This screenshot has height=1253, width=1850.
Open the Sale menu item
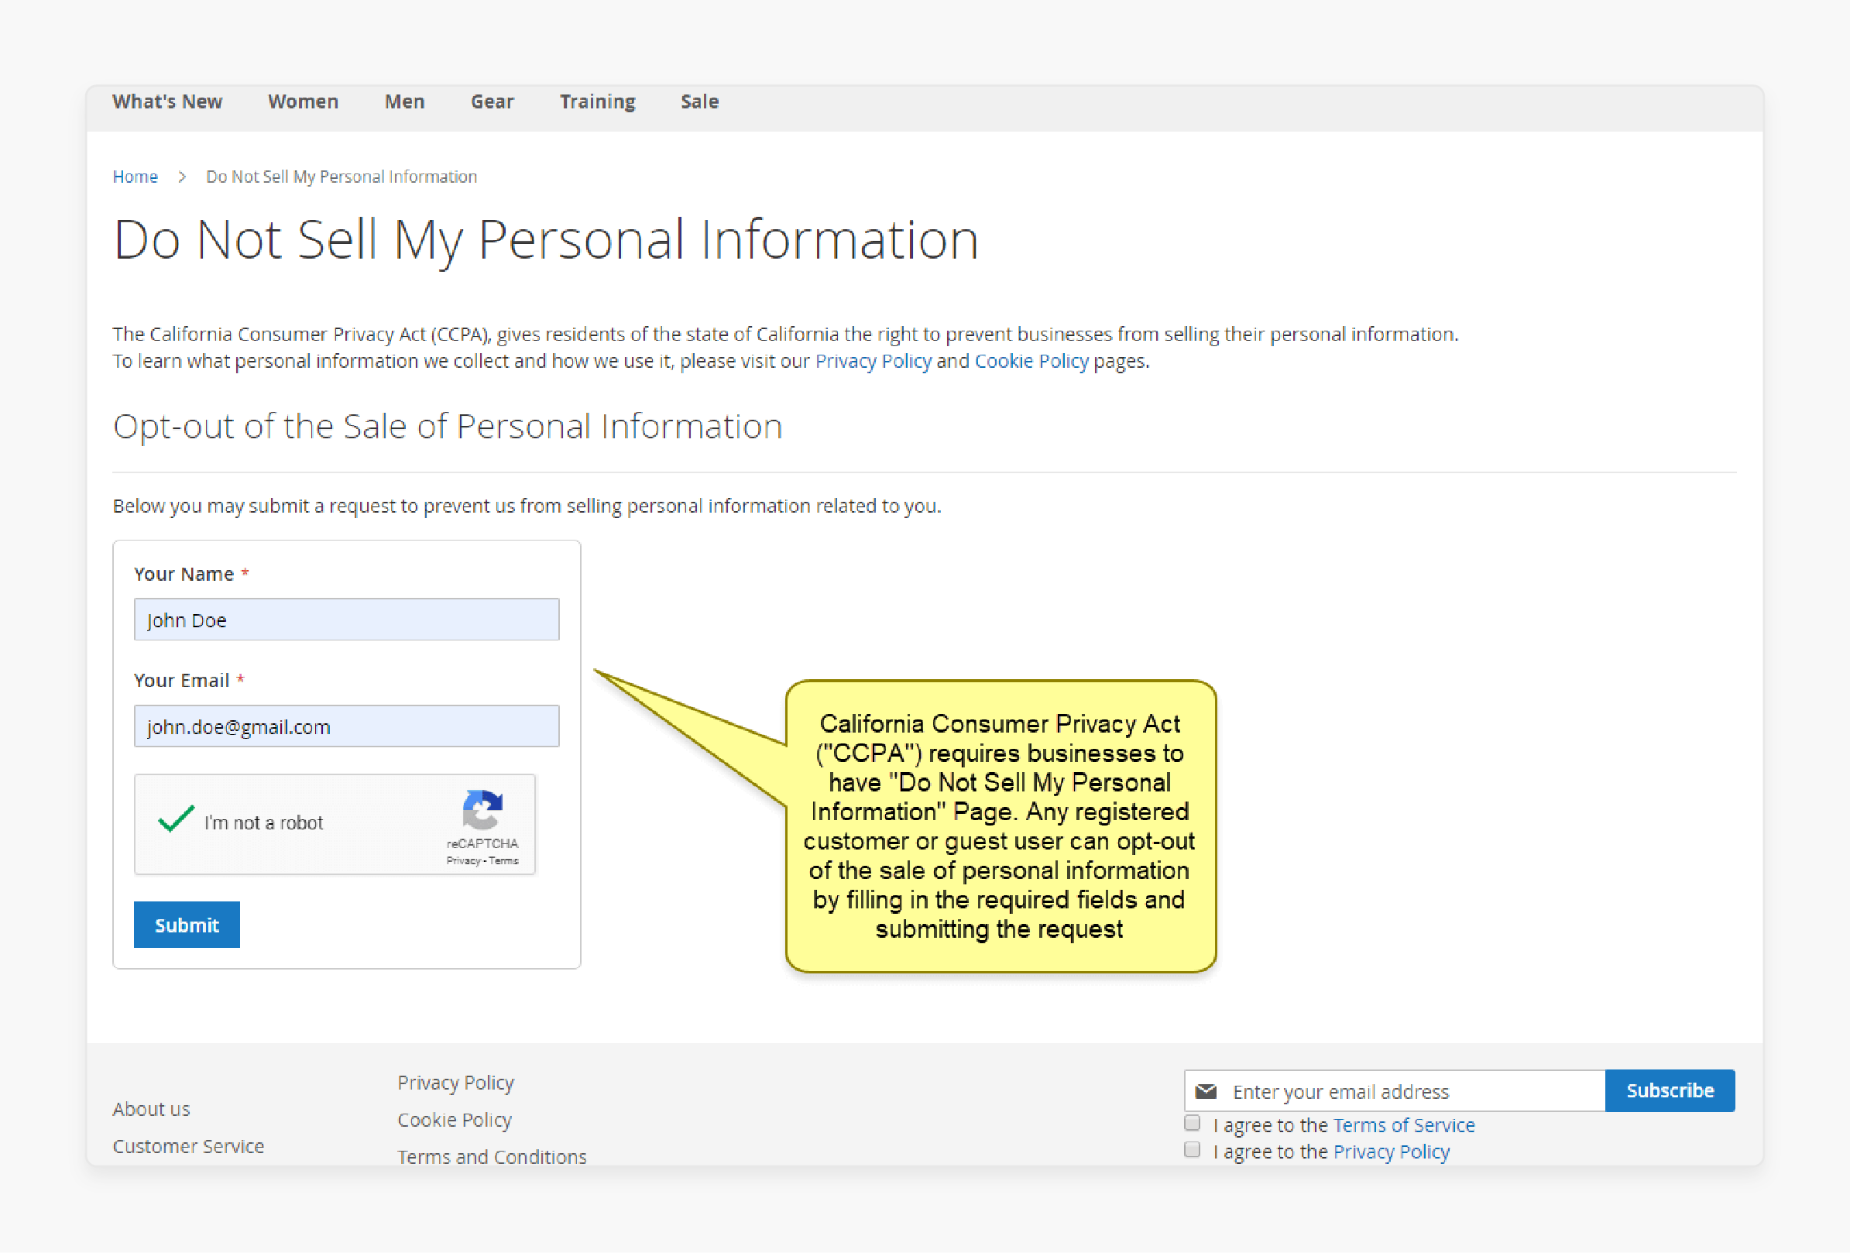(x=700, y=102)
